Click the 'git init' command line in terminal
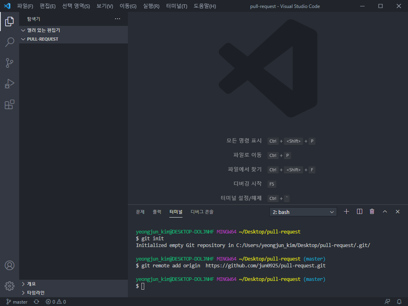Viewport: 408px width, 306px height. tap(150, 238)
